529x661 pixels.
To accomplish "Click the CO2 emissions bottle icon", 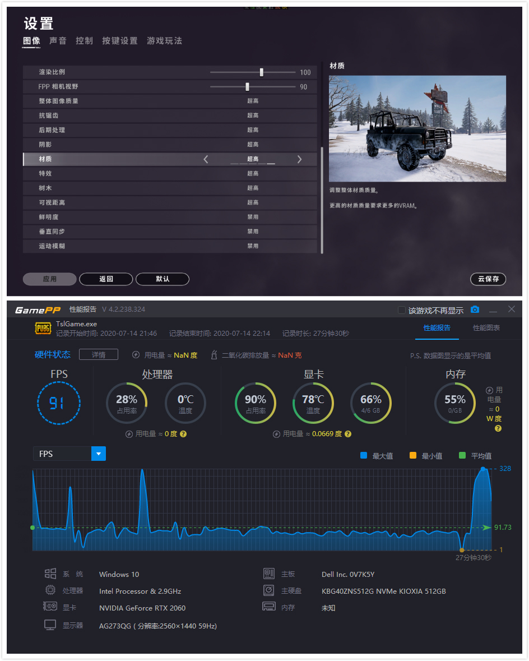I will coord(214,355).
